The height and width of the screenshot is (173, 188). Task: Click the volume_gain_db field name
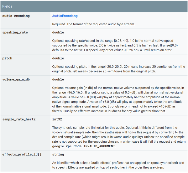point(16,79)
